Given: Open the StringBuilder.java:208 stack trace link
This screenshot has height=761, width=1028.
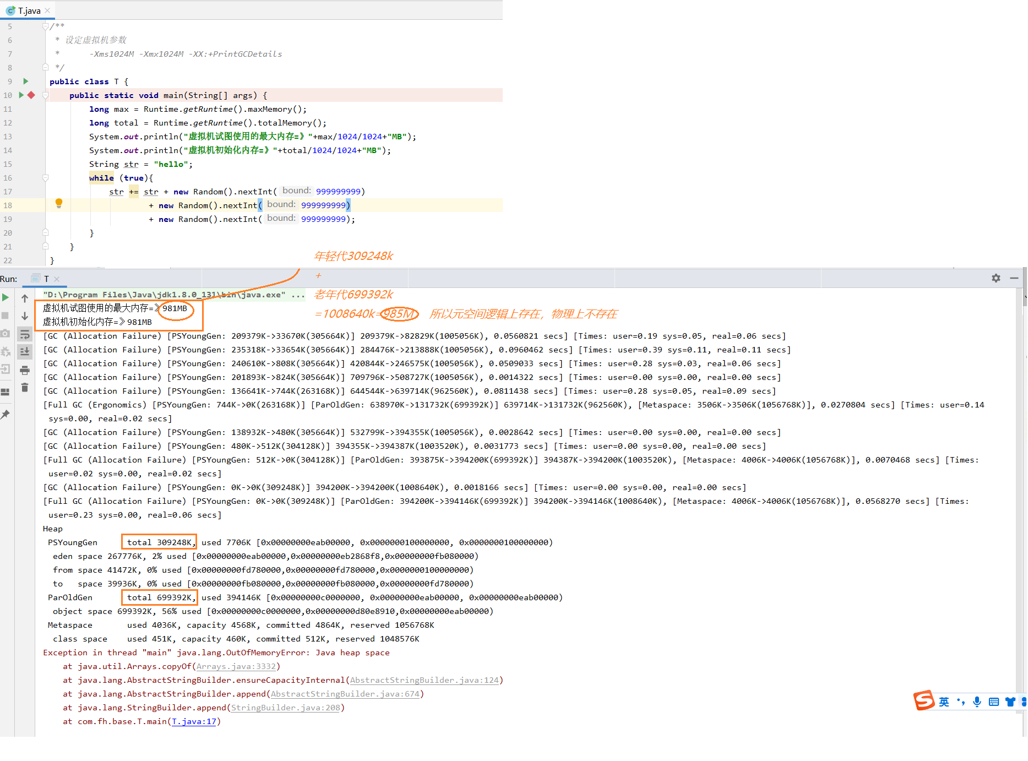Looking at the screenshot, I should coord(285,708).
